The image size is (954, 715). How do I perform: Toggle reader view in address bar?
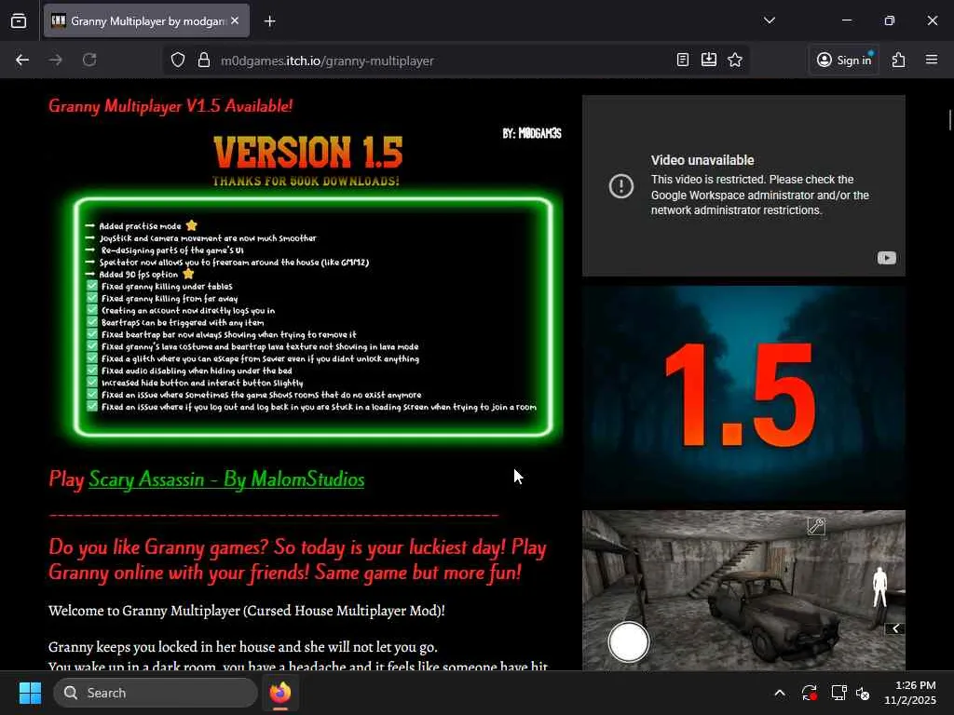tap(683, 60)
